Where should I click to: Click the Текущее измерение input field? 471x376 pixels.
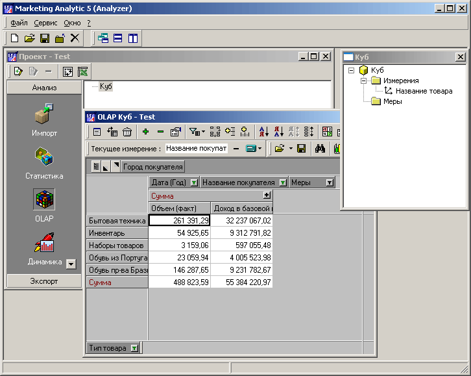coord(197,149)
